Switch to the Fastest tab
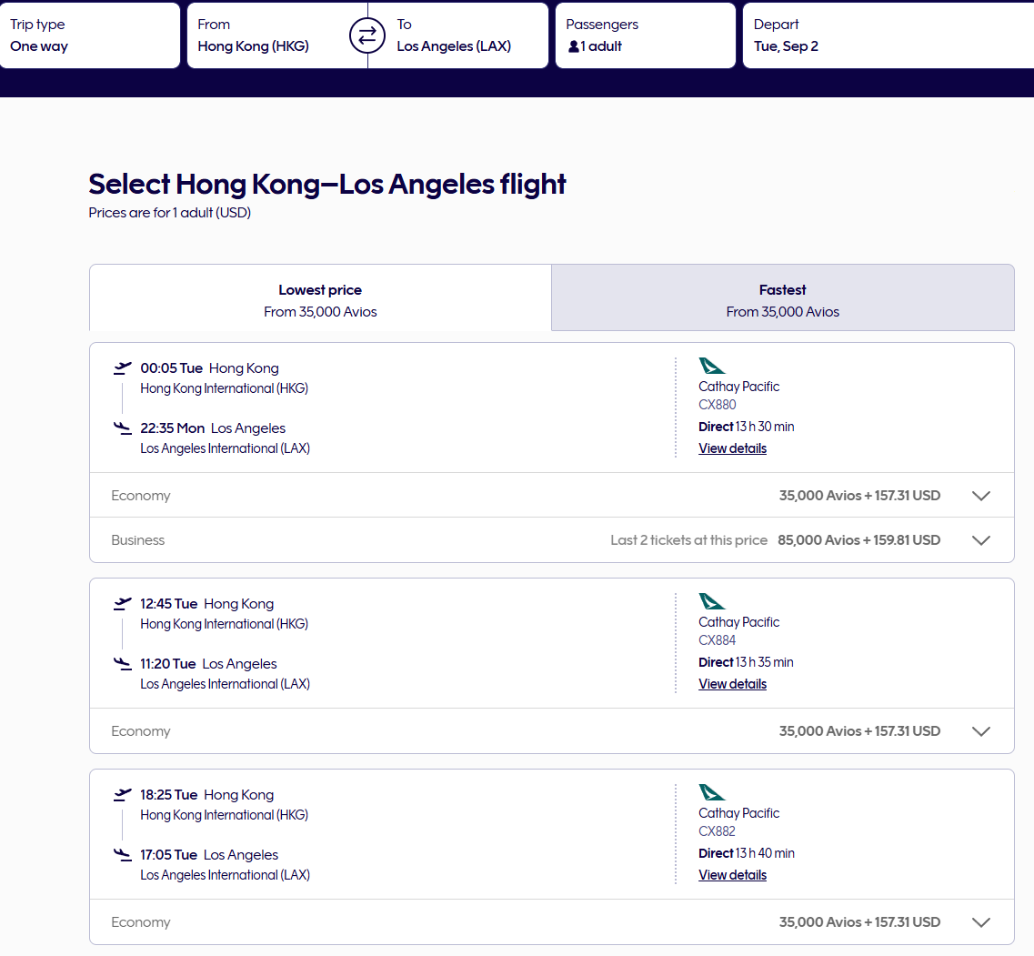 click(783, 297)
